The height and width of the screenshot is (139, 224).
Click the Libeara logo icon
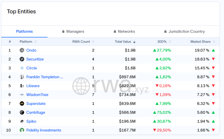[x=22, y=86]
